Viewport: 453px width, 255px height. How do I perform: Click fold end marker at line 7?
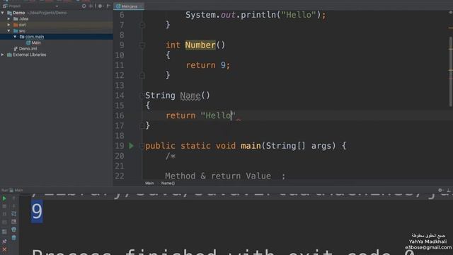point(142,25)
